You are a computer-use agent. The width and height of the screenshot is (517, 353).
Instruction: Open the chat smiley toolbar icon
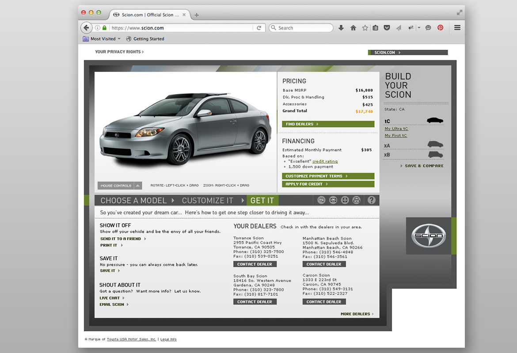pyautogui.click(x=428, y=28)
